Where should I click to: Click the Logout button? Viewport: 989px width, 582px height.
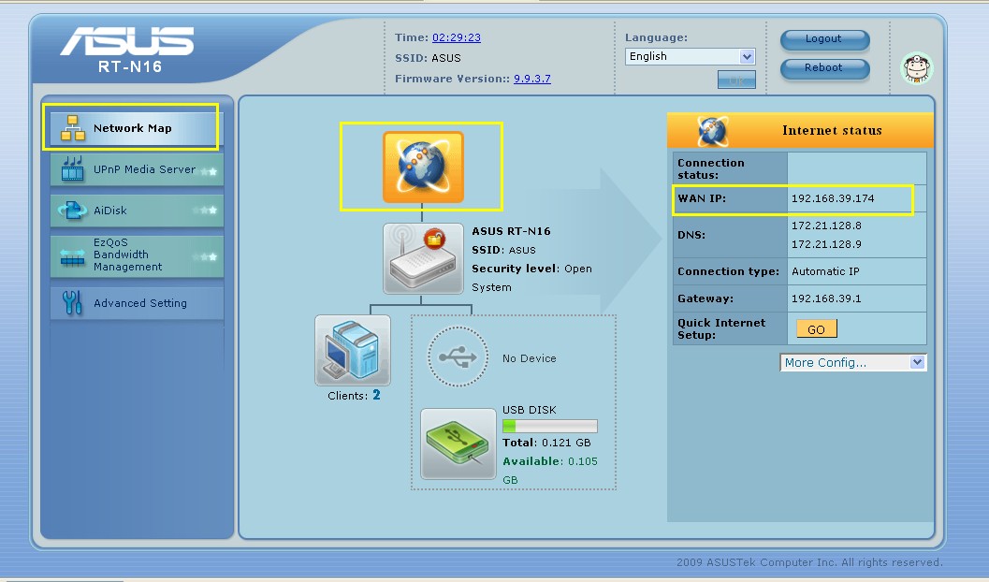(824, 39)
